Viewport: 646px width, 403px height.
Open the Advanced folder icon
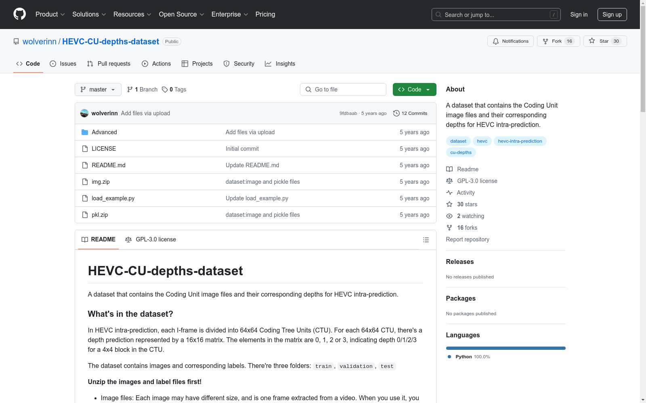pyautogui.click(x=85, y=132)
